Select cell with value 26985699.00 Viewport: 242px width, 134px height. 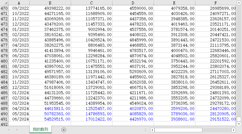tap(216, 8)
